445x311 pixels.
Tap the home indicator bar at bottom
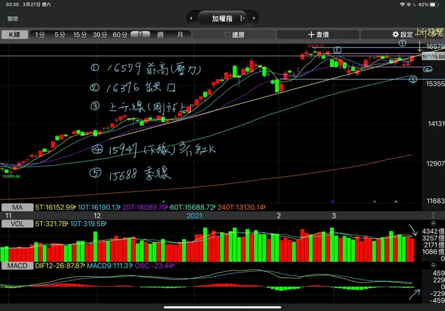click(x=222, y=307)
